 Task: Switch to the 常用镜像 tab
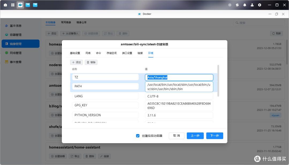[66, 22]
